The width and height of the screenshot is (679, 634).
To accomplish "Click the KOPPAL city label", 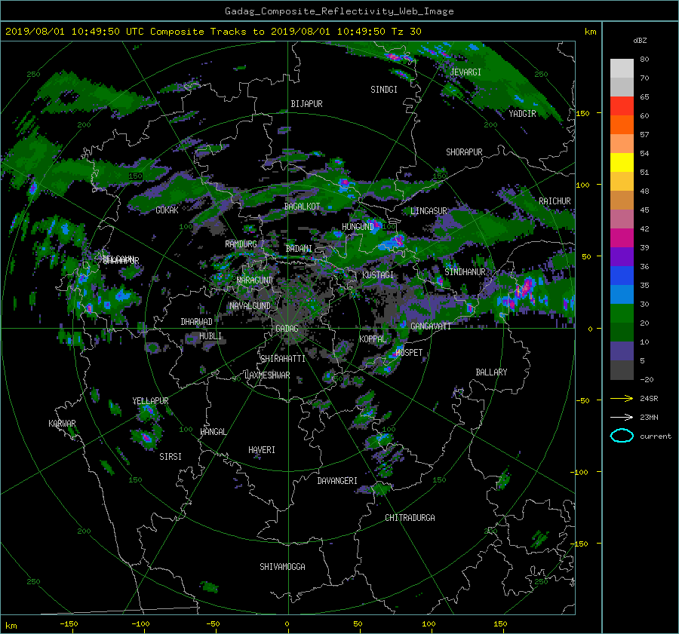I will [x=373, y=339].
